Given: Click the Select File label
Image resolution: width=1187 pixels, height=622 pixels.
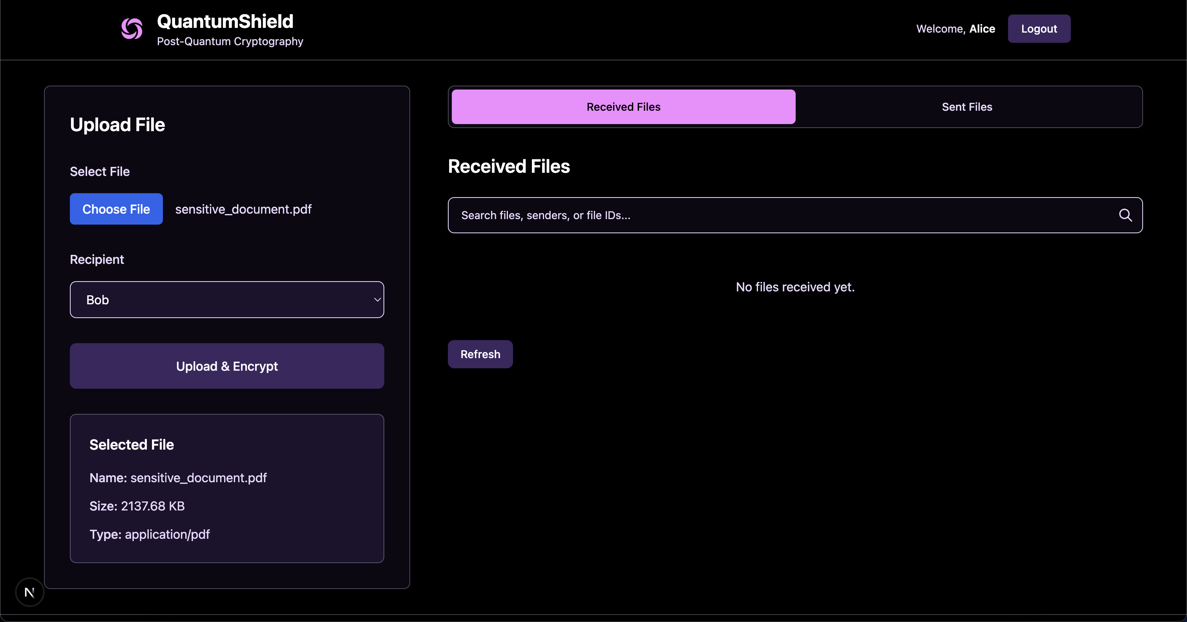Looking at the screenshot, I should 100,172.
